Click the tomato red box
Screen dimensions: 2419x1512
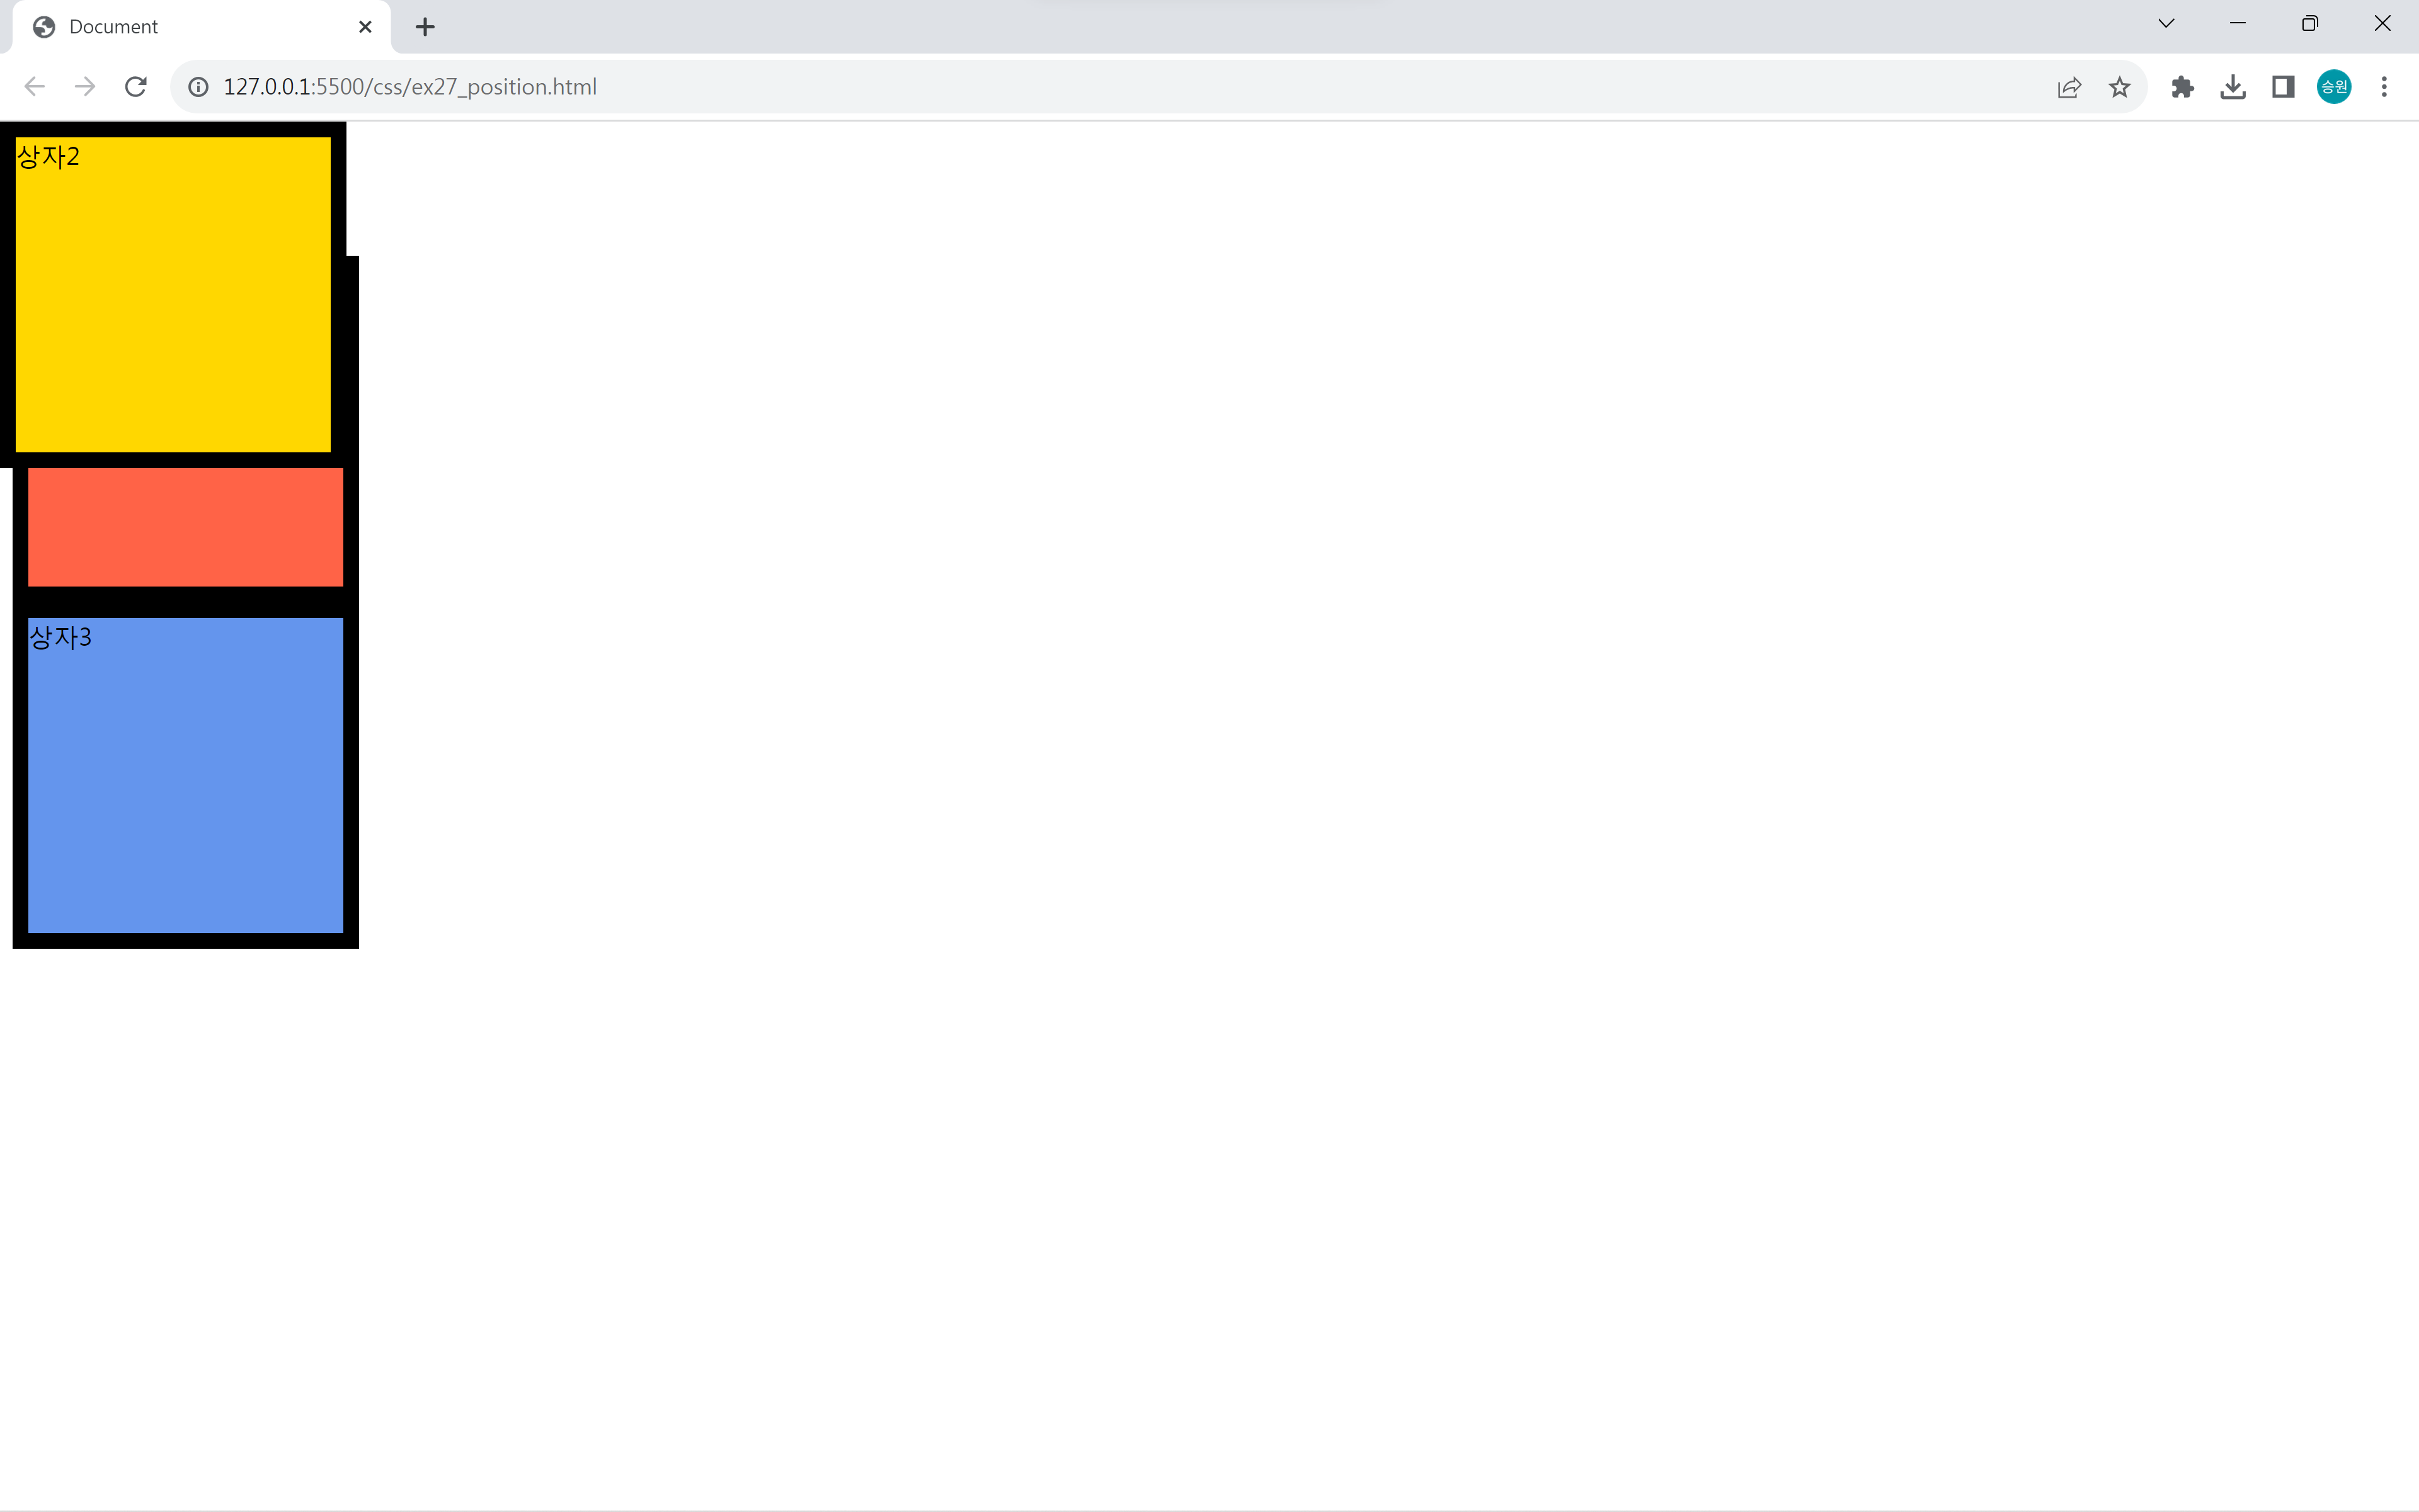(x=186, y=527)
